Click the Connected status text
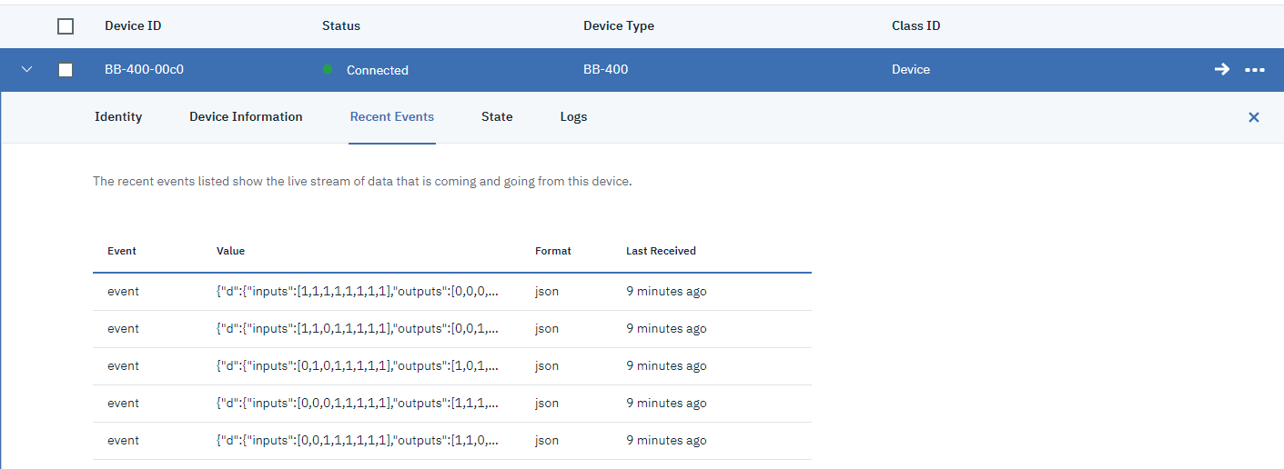The height and width of the screenshot is (469, 1284). [378, 70]
